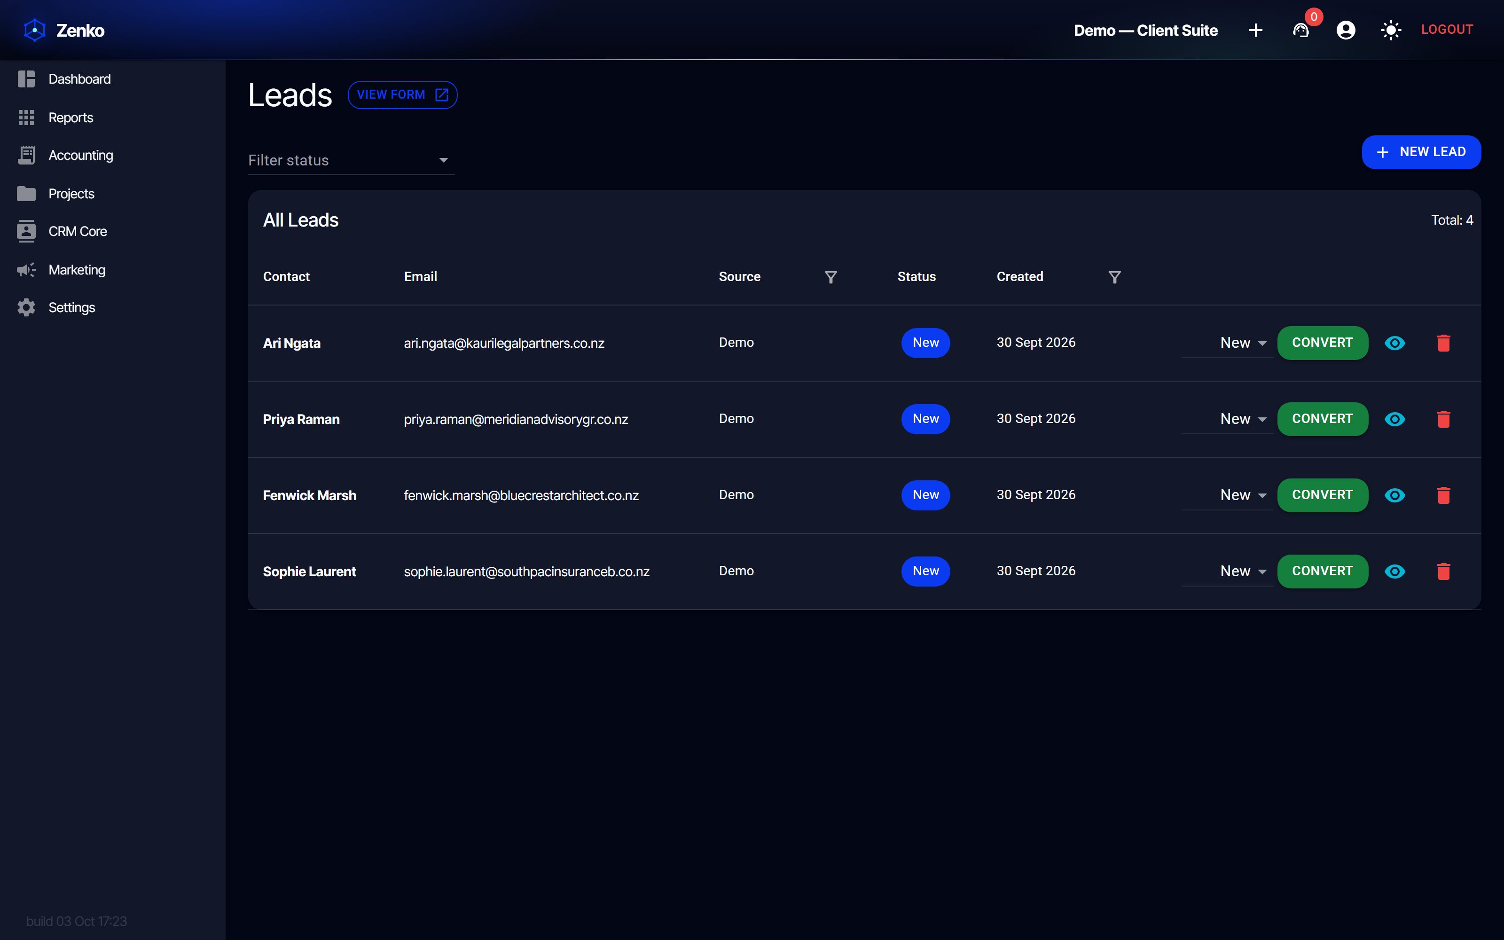View Priya Raman lead details eye icon
This screenshot has height=940, width=1504.
tap(1394, 419)
